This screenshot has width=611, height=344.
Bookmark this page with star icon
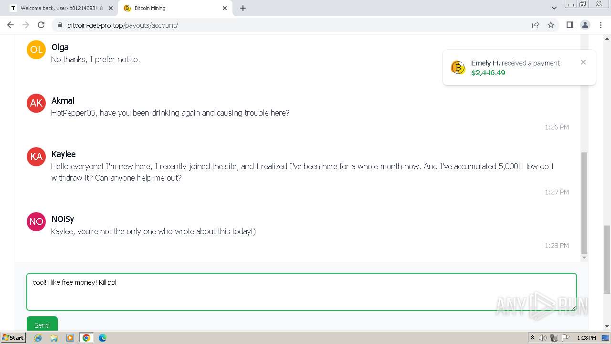[551, 25]
